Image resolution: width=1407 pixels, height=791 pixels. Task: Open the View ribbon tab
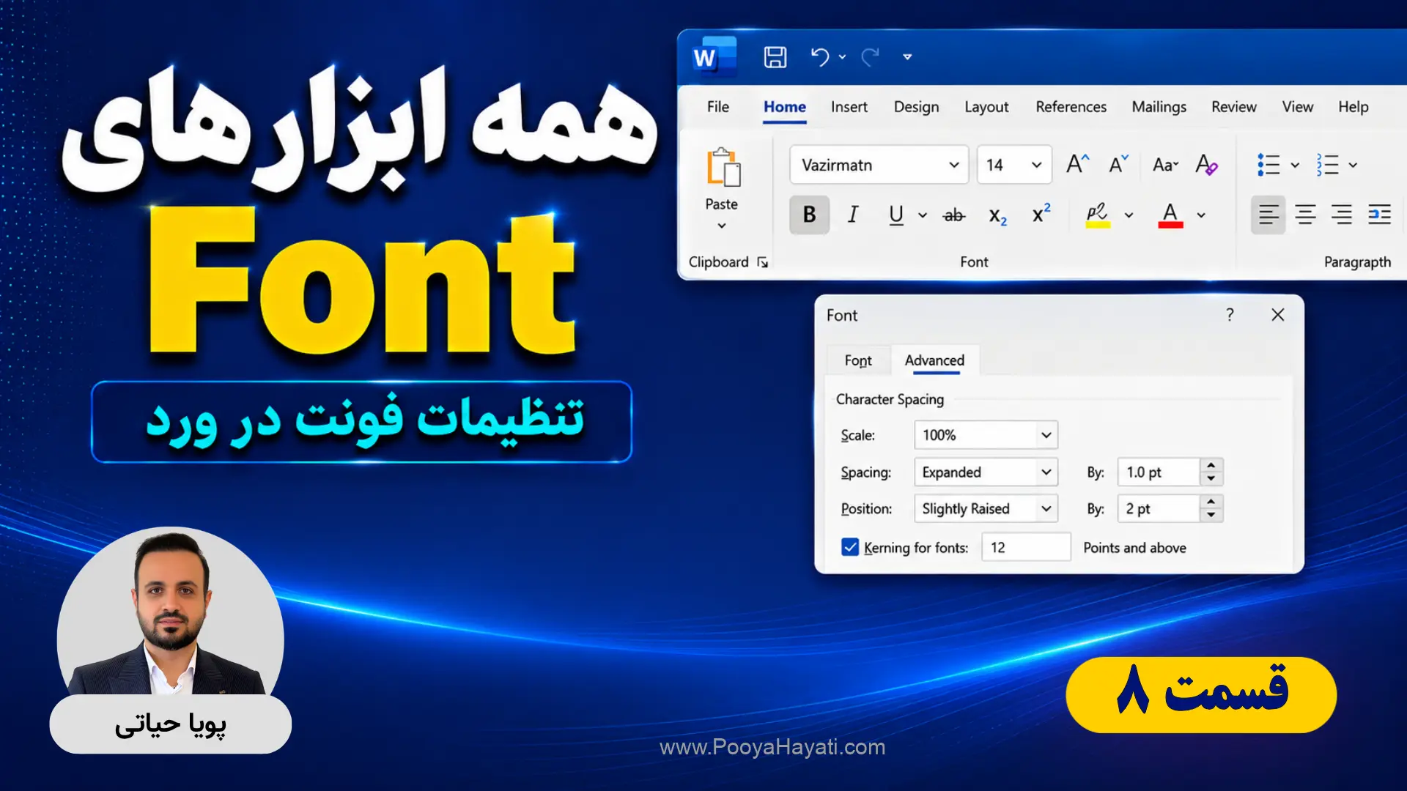coord(1297,107)
